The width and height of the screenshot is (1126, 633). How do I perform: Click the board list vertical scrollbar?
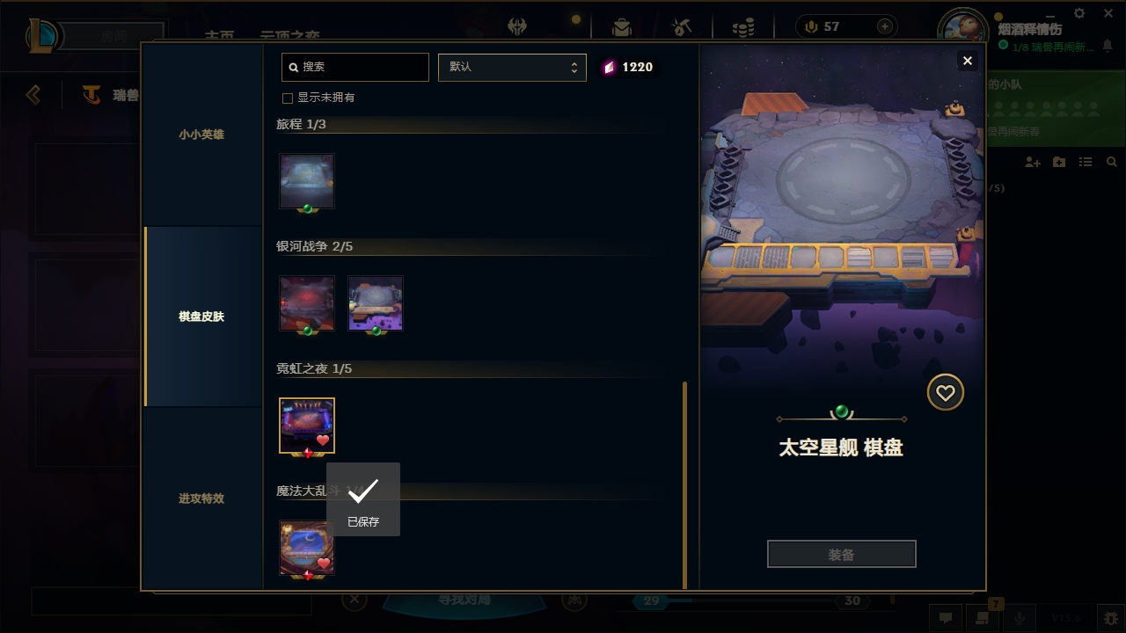point(685,484)
